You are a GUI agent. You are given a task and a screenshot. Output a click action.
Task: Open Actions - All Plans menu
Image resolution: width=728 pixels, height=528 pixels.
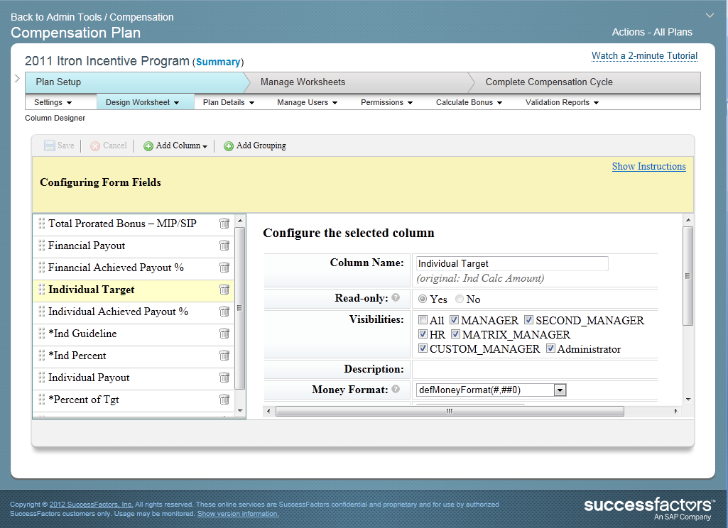click(652, 32)
